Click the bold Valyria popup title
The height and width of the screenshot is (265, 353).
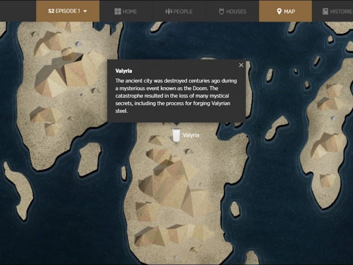[x=124, y=71]
